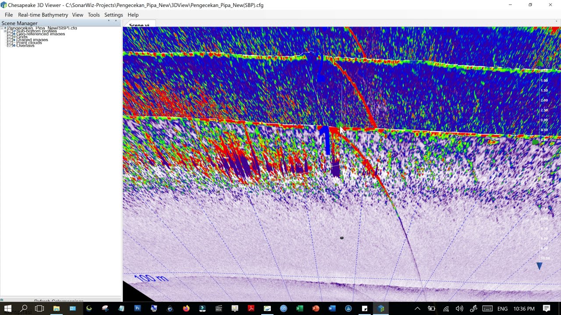The image size is (561, 315).
Task: Open the Windows Start menu
Action: tap(7, 308)
